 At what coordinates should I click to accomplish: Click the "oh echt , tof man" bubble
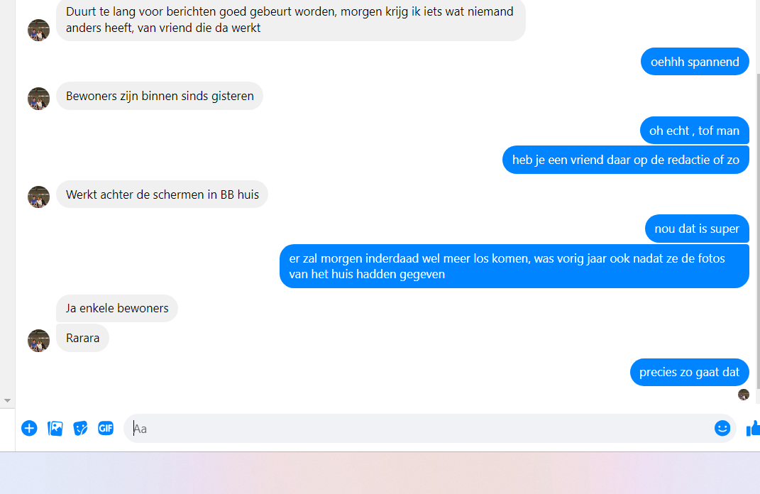click(x=695, y=131)
